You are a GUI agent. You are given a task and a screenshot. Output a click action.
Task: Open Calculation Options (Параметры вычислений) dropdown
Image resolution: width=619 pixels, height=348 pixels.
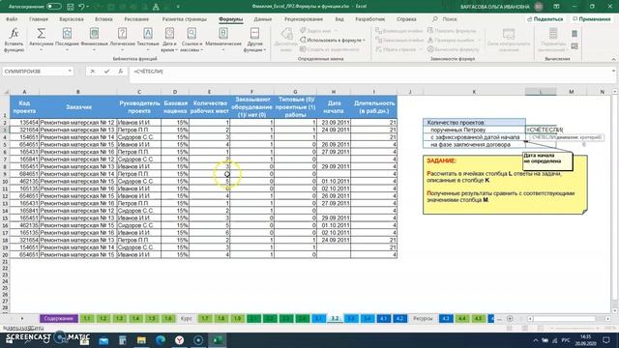click(x=553, y=41)
